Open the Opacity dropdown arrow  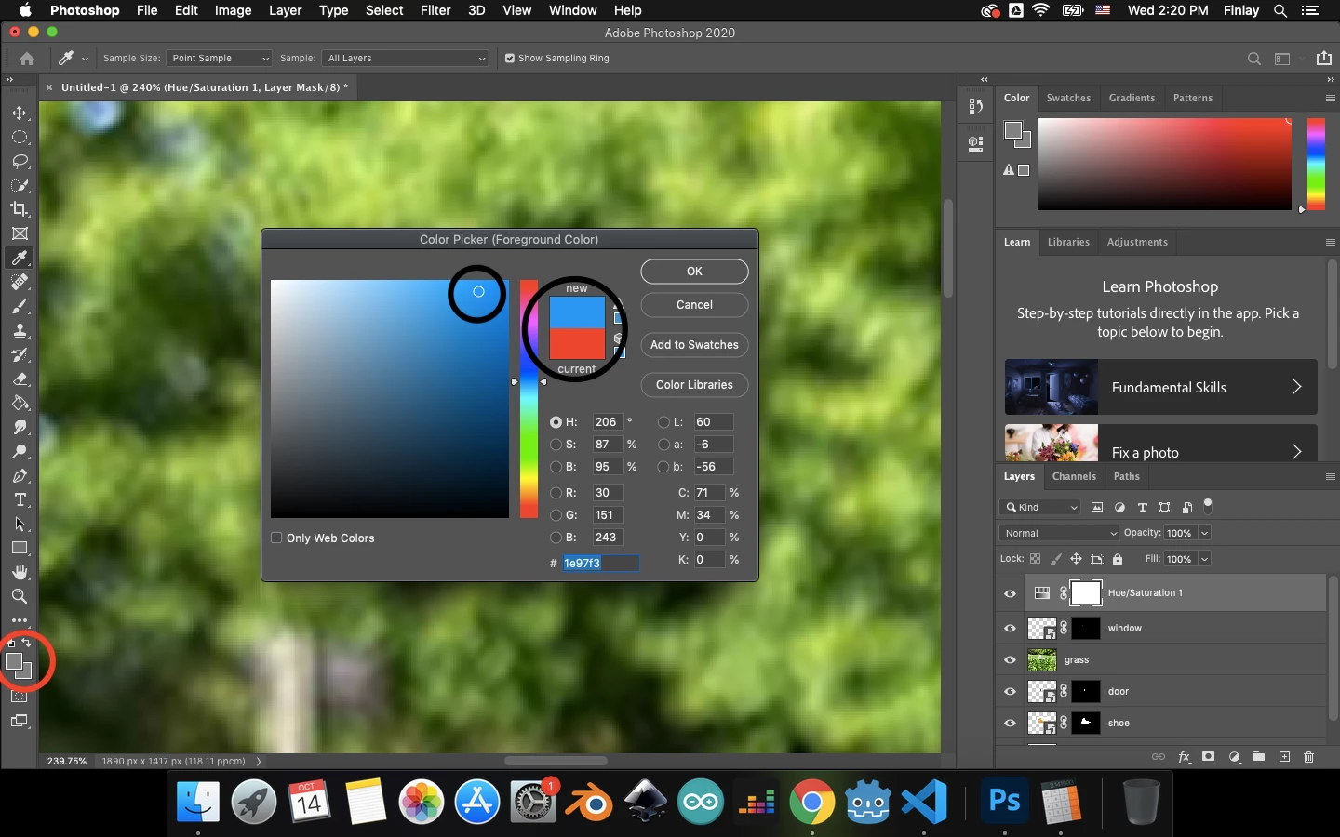(x=1204, y=533)
